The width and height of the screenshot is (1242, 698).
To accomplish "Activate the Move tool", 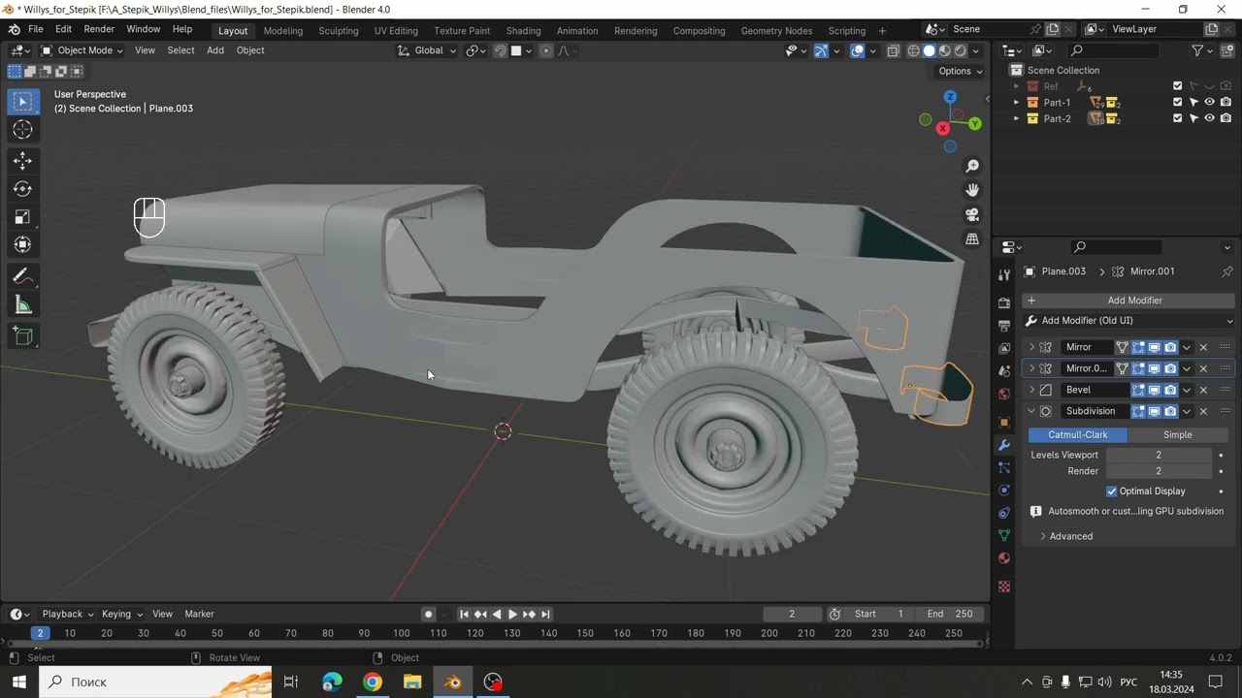I will pos(23,160).
